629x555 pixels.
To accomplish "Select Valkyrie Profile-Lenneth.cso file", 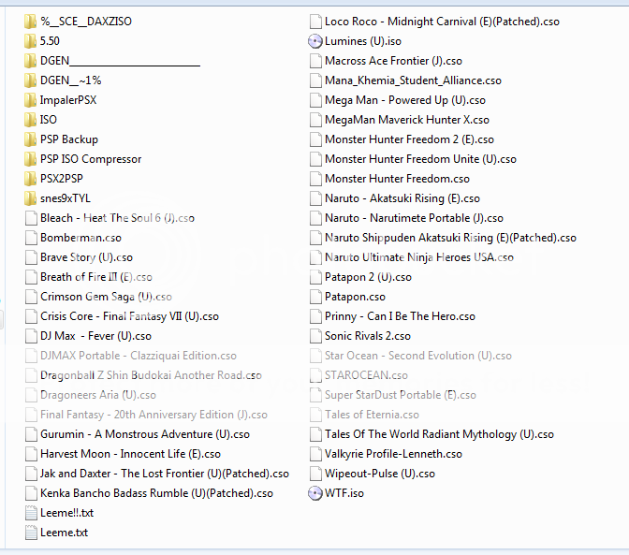I will 393,454.
